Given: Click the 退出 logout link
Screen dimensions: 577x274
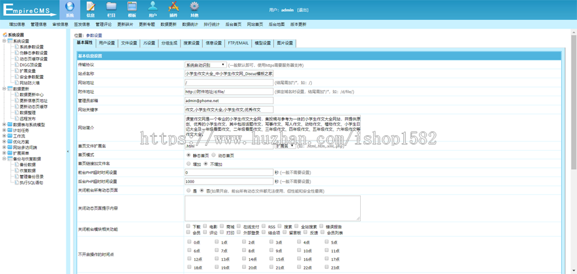Looking at the screenshot, I should tap(302, 10).
